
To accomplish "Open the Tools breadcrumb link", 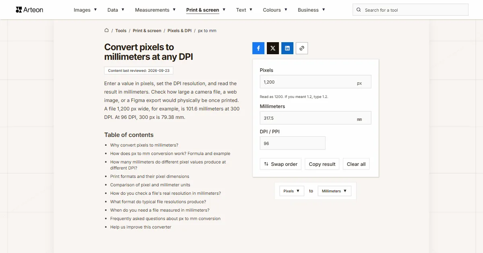I will (121, 31).
